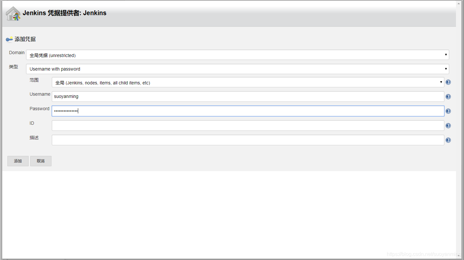Open the 类型 dropdown showing Username with password
Viewport: 464px width, 260px height.
click(237, 69)
